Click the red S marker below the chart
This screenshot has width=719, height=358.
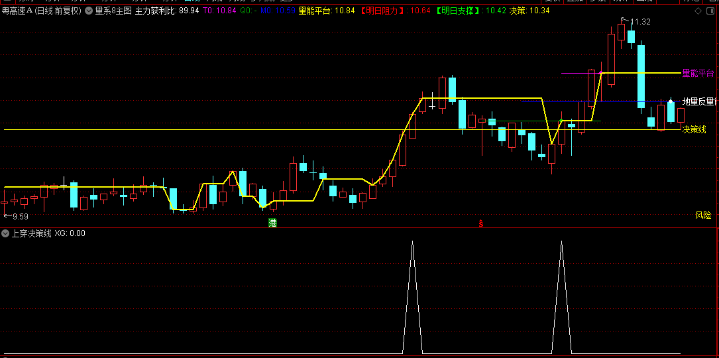coord(481,223)
